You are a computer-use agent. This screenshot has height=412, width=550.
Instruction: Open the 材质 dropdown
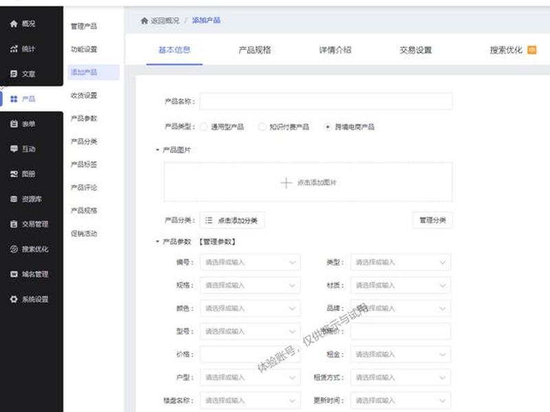pos(400,285)
